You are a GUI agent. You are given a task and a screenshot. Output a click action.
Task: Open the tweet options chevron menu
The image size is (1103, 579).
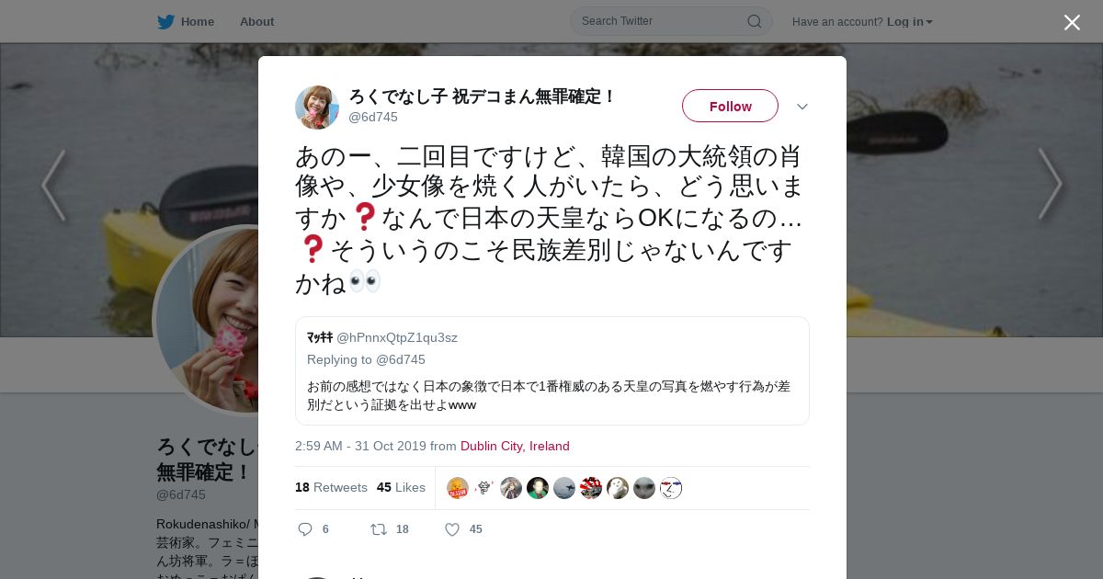point(802,107)
